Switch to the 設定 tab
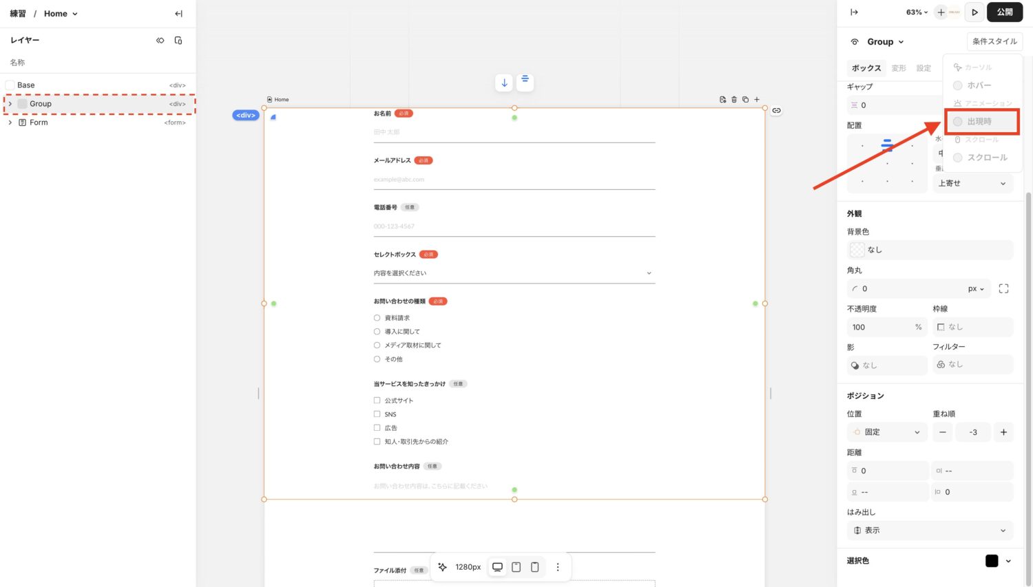Viewport: 1033px width, 587px height. [x=924, y=68]
